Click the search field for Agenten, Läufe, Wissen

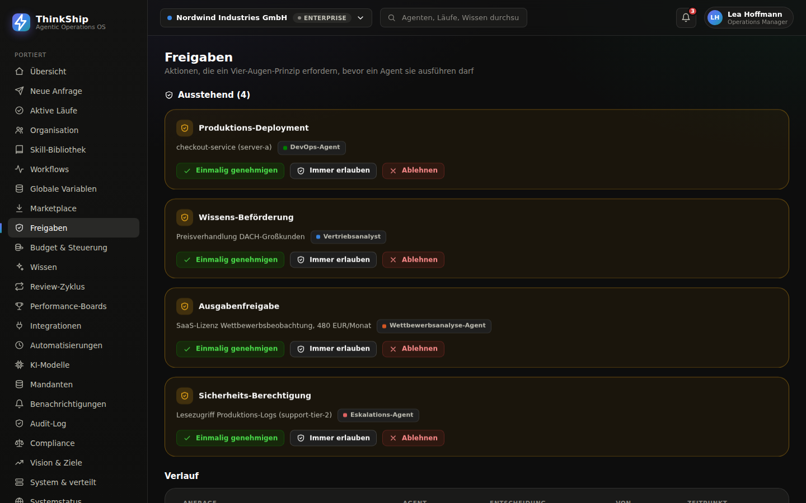coord(453,18)
